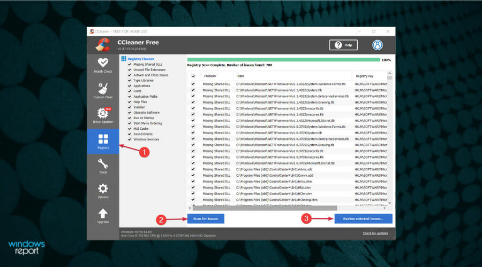This screenshot has width=482, height=267.
Task: Toggle the Installer checkbox
Action: pos(130,107)
